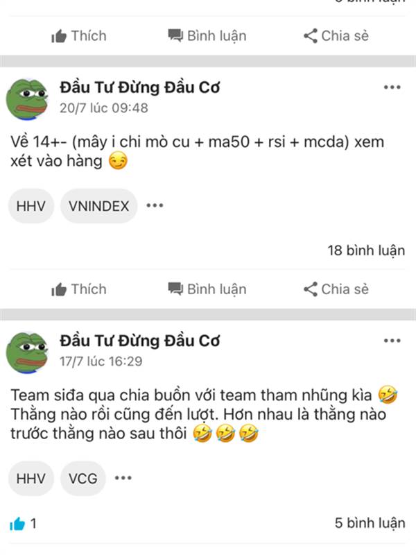Select the HHV tag on the 20/7 post
Viewport: 416px width, 555px height.
click(31, 206)
